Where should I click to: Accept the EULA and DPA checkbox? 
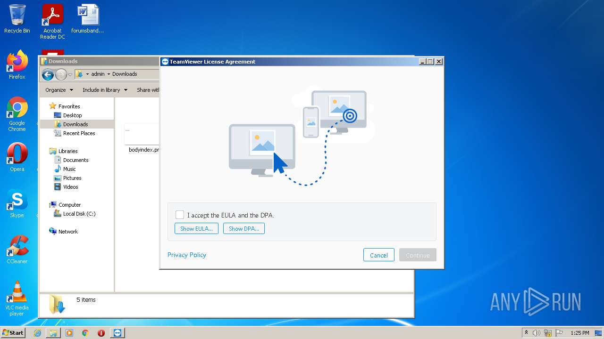coord(179,215)
